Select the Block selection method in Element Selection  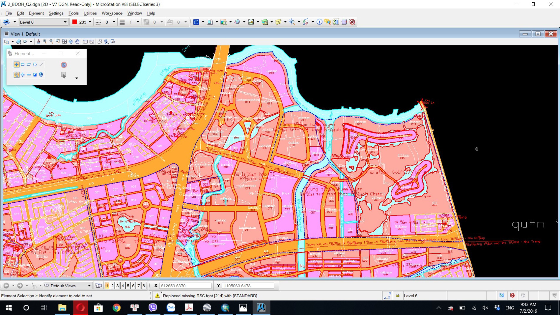pos(23,65)
